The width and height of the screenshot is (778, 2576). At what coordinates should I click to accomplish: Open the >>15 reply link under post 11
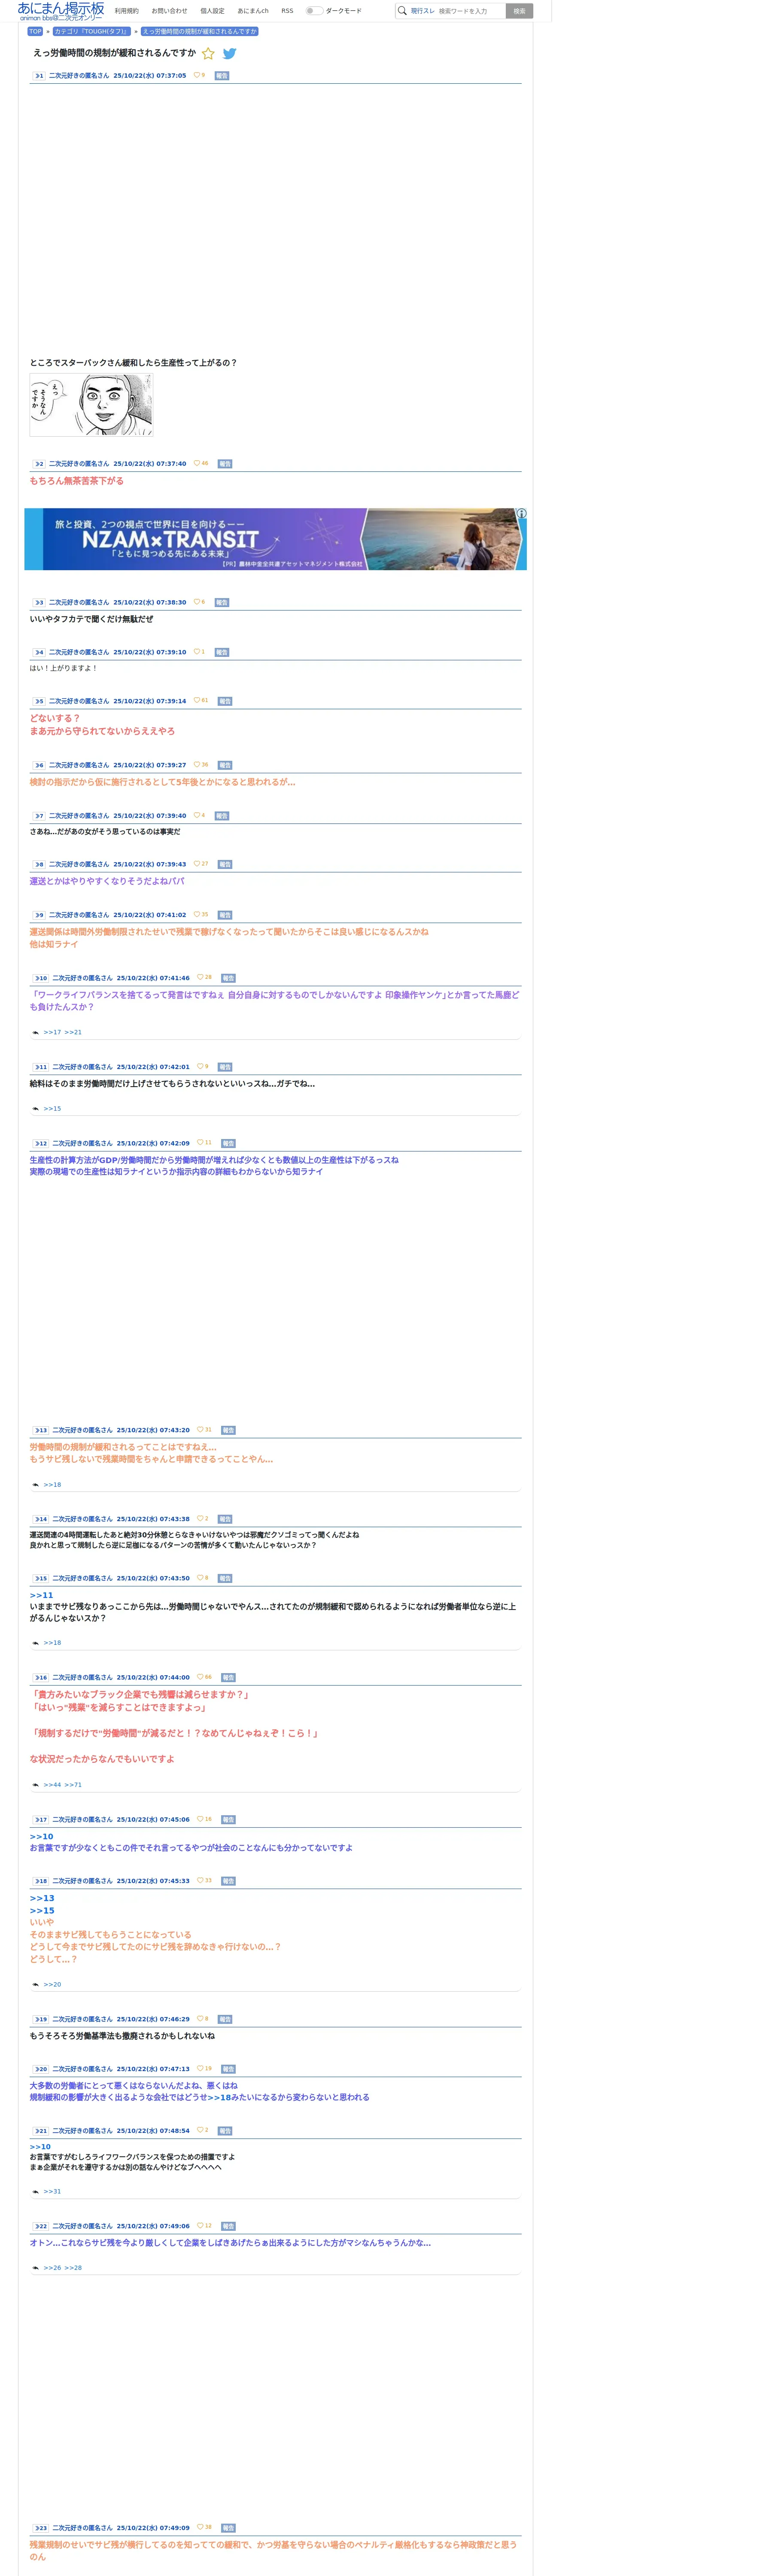click(x=52, y=1108)
